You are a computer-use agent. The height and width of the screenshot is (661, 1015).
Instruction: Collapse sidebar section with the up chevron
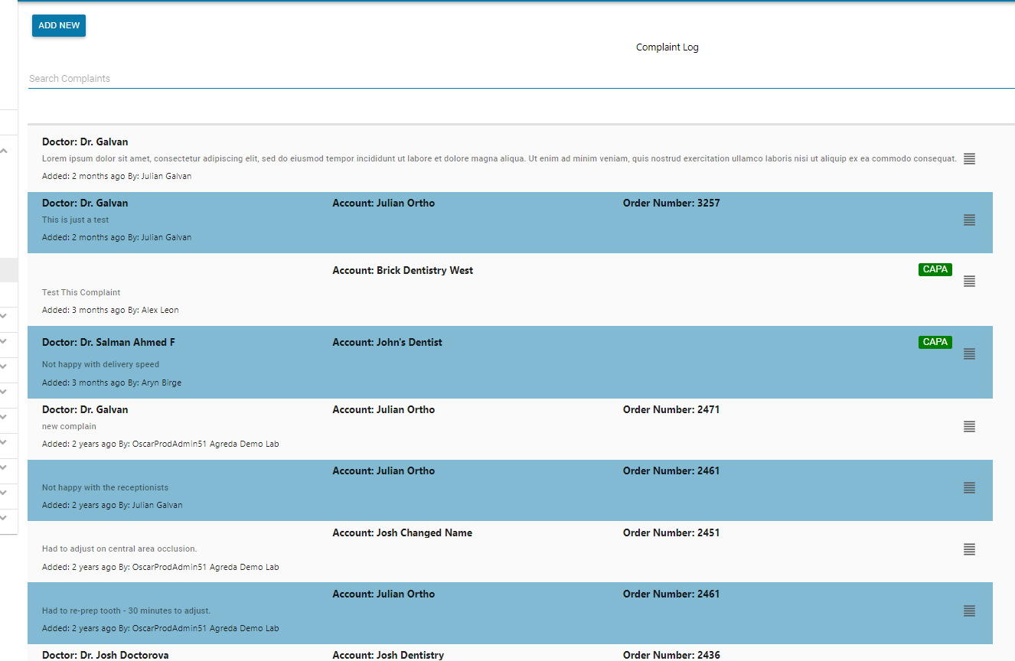point(4,151)
